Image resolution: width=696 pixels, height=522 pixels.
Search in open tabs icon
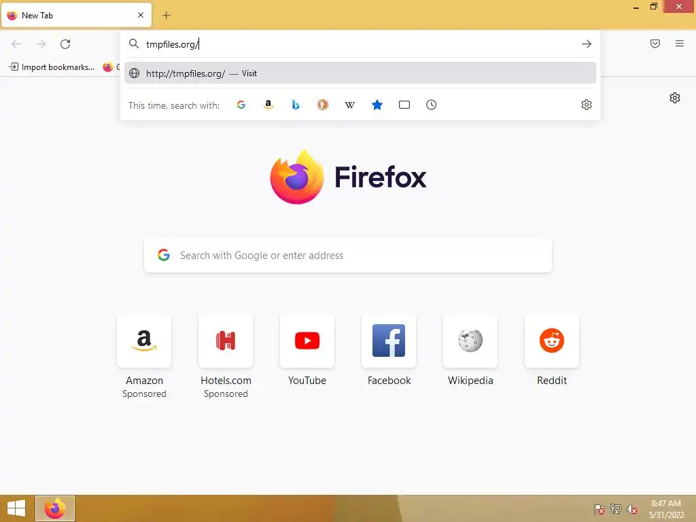404,105
